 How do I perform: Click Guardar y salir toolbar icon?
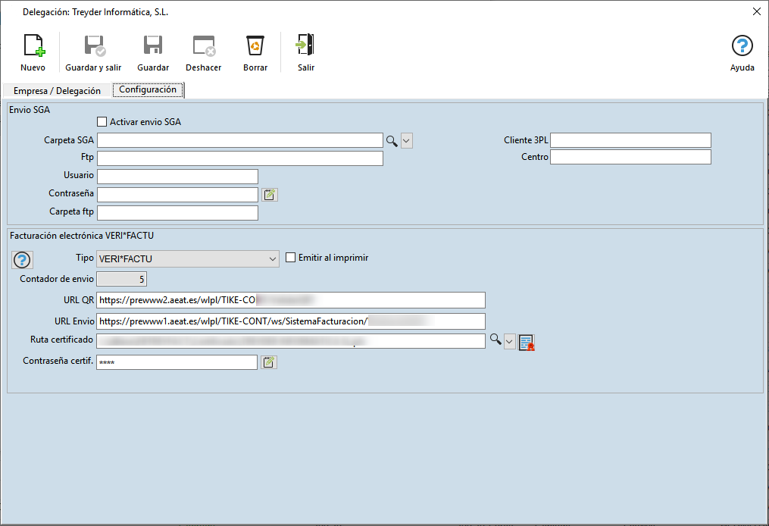click(94, 45)
